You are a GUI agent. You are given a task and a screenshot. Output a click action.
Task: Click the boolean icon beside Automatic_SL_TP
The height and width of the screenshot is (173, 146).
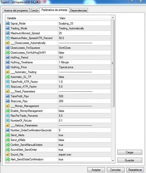click(x=8, y=77)
